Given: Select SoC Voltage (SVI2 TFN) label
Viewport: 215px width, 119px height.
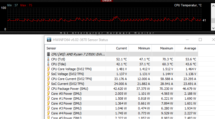Looking at the screenshot, I should 67,74.
